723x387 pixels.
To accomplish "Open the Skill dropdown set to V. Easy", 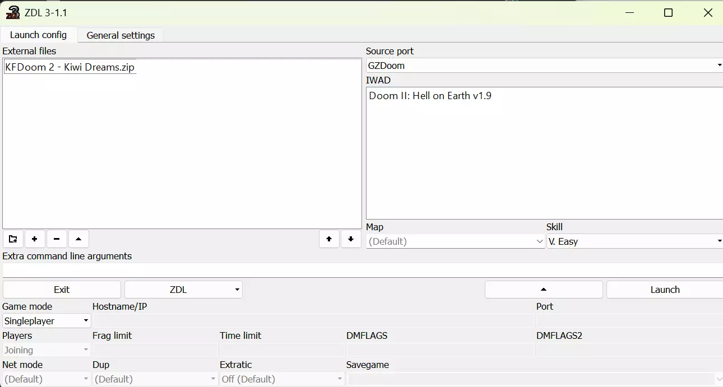I will click(x=634, y=241).
